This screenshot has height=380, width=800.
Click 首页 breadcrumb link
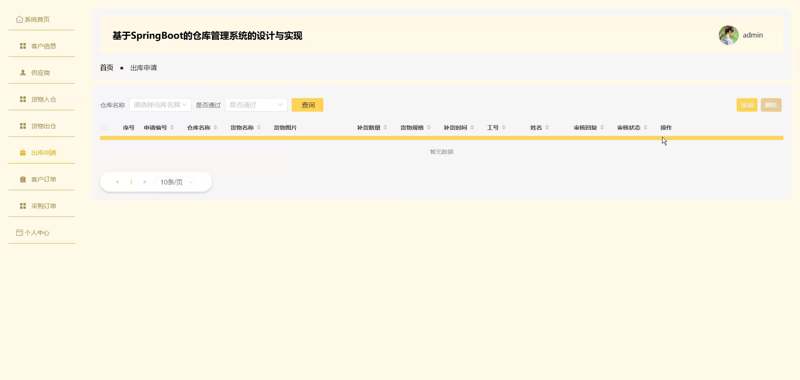[107, 67]
